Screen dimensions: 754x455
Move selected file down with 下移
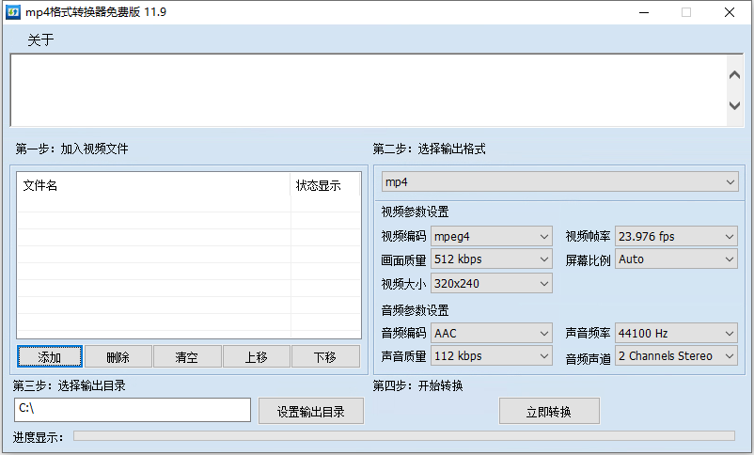click(325, 356)
